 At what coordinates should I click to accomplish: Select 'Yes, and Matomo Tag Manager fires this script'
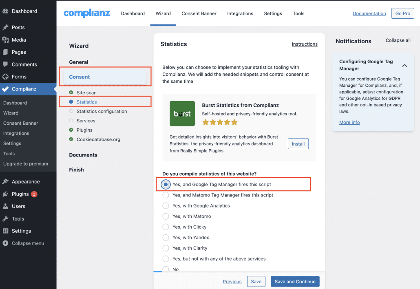[166, 195]
